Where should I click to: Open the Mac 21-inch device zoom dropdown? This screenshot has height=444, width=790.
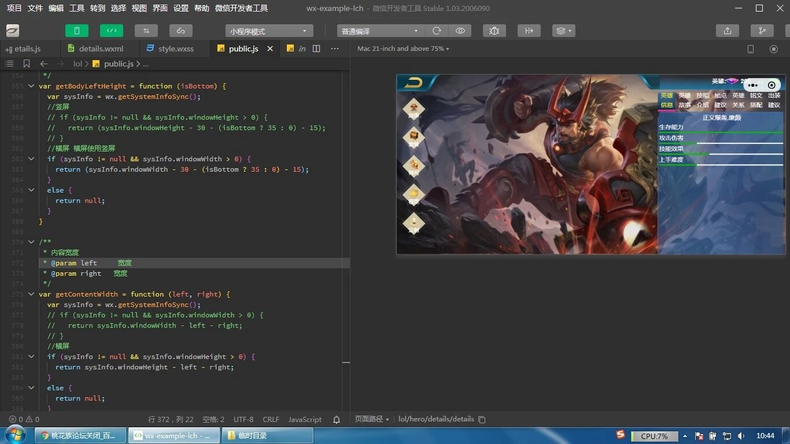(403, 49)
